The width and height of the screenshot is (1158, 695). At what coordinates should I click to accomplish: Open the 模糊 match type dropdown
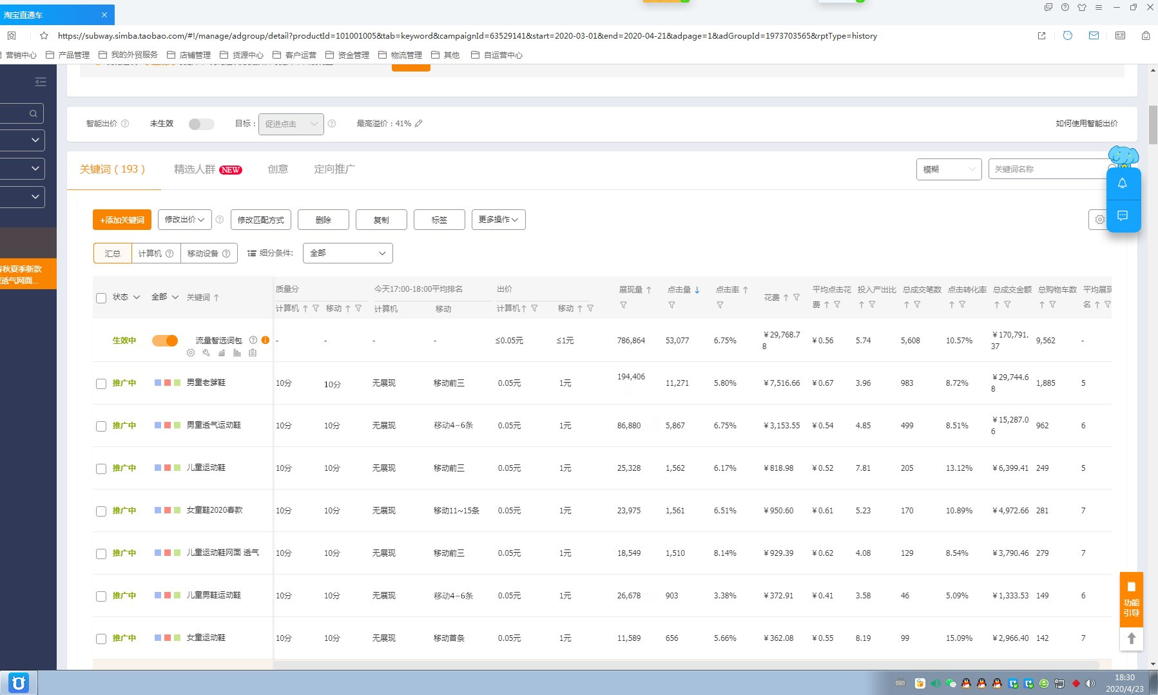point(949,169)
